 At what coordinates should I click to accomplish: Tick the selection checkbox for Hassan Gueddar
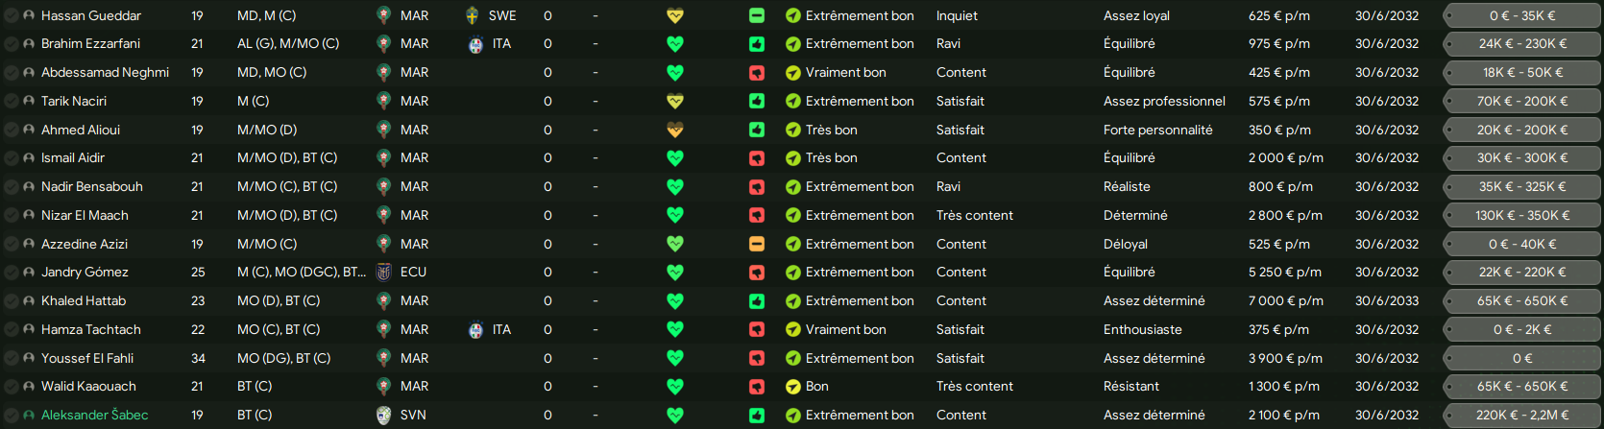(x=11, y=15)
